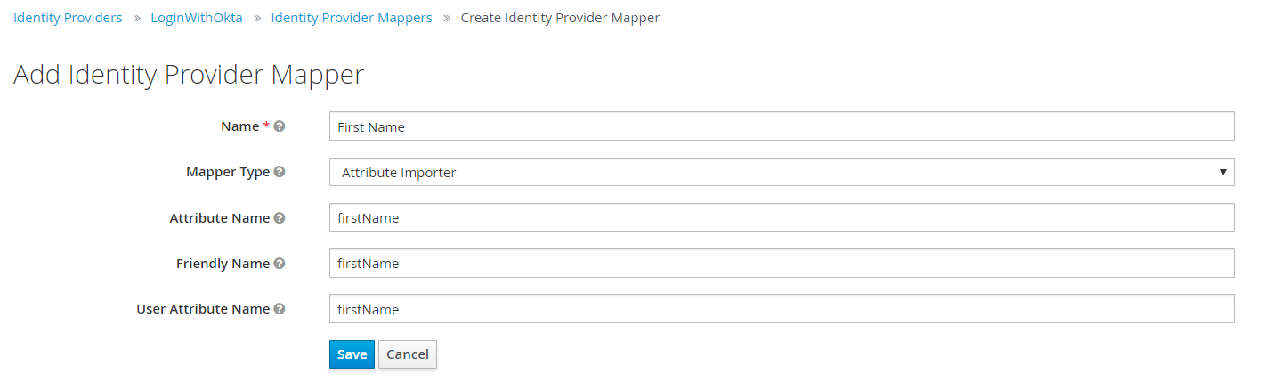Click the "Friendly Name" label text
The height and width of the screenshot is (391, 1272).
point(223,264)
